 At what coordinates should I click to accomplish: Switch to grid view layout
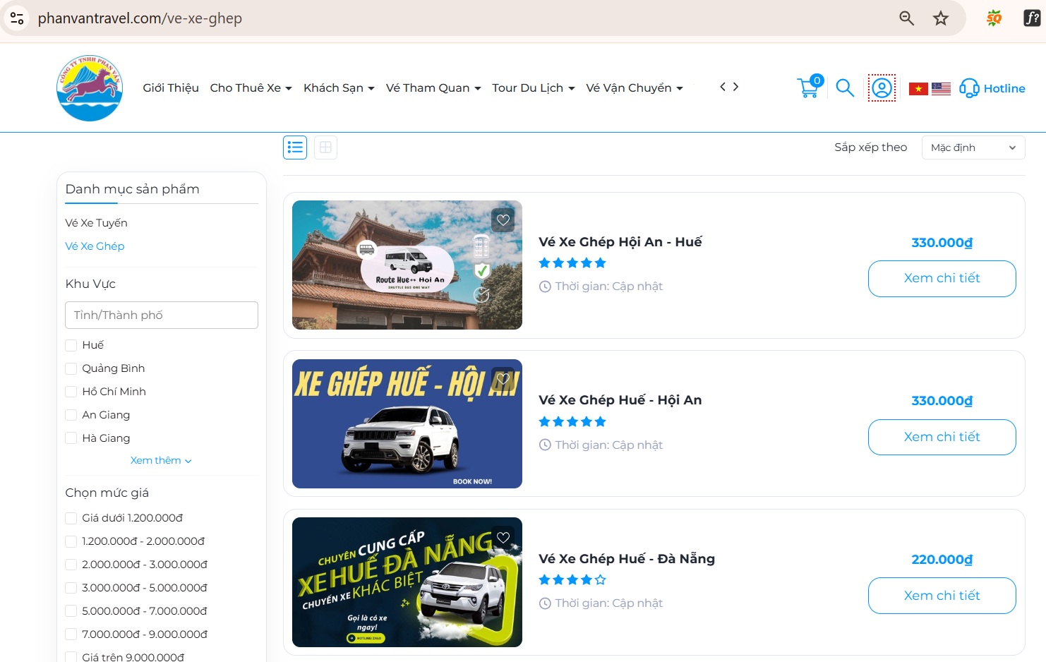coord(325,148)
